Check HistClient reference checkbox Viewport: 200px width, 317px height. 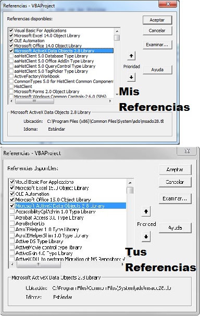pyautogui.click(x=11, y=86)
